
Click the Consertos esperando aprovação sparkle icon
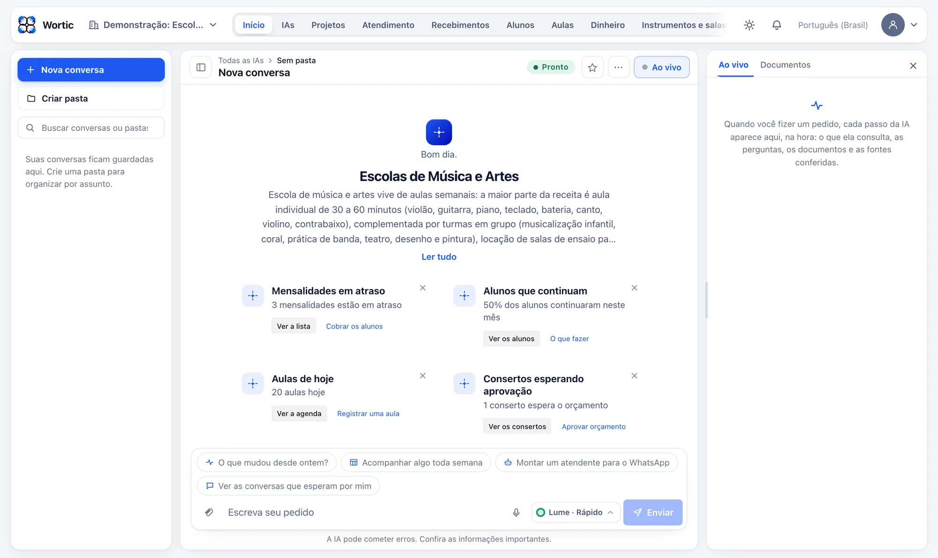click(x=464, y=384)
